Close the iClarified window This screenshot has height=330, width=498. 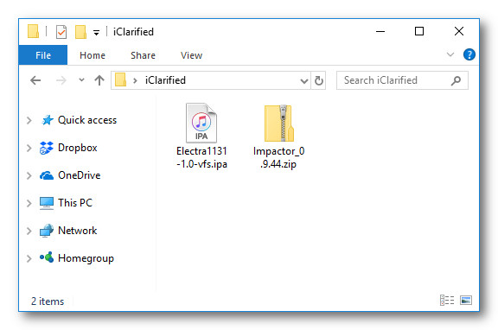pos(459,31)
